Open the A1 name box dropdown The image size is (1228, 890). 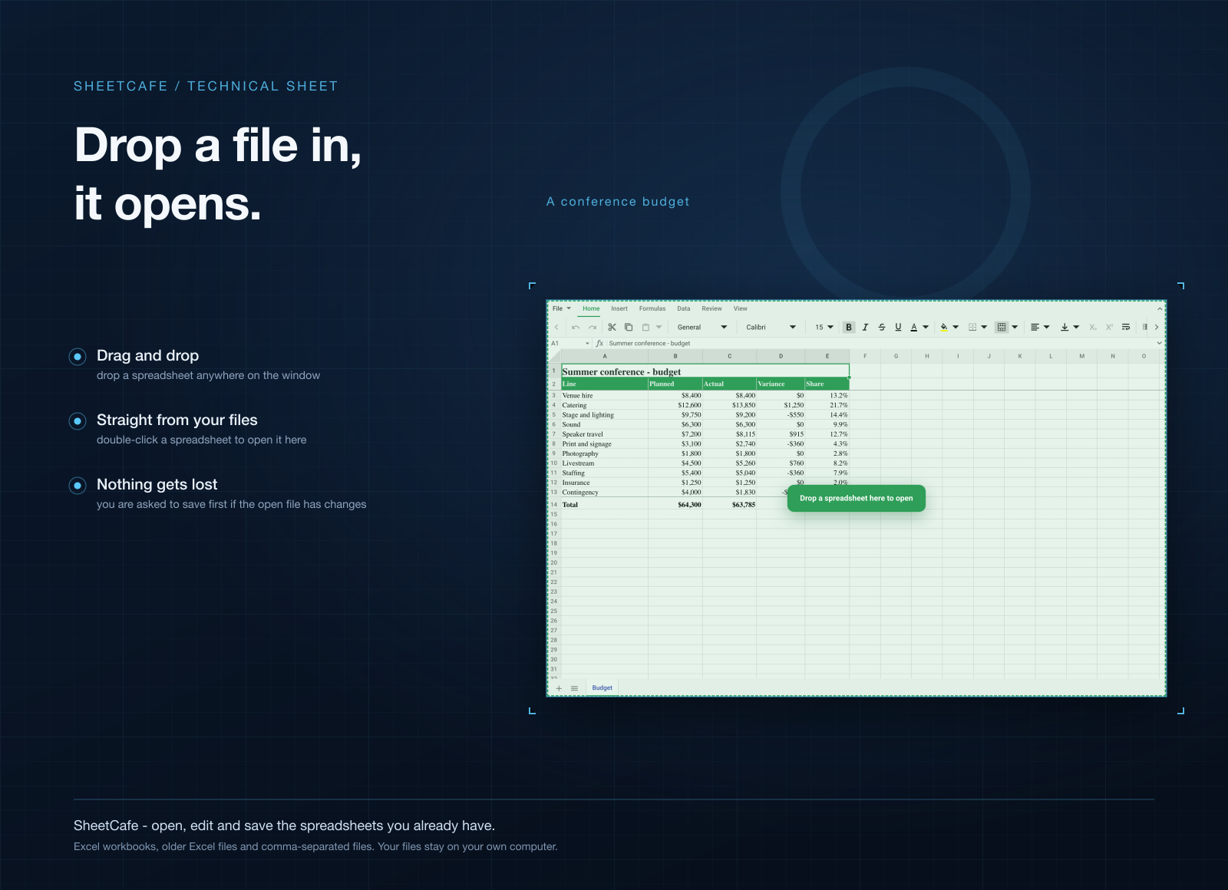pos(588,344)
